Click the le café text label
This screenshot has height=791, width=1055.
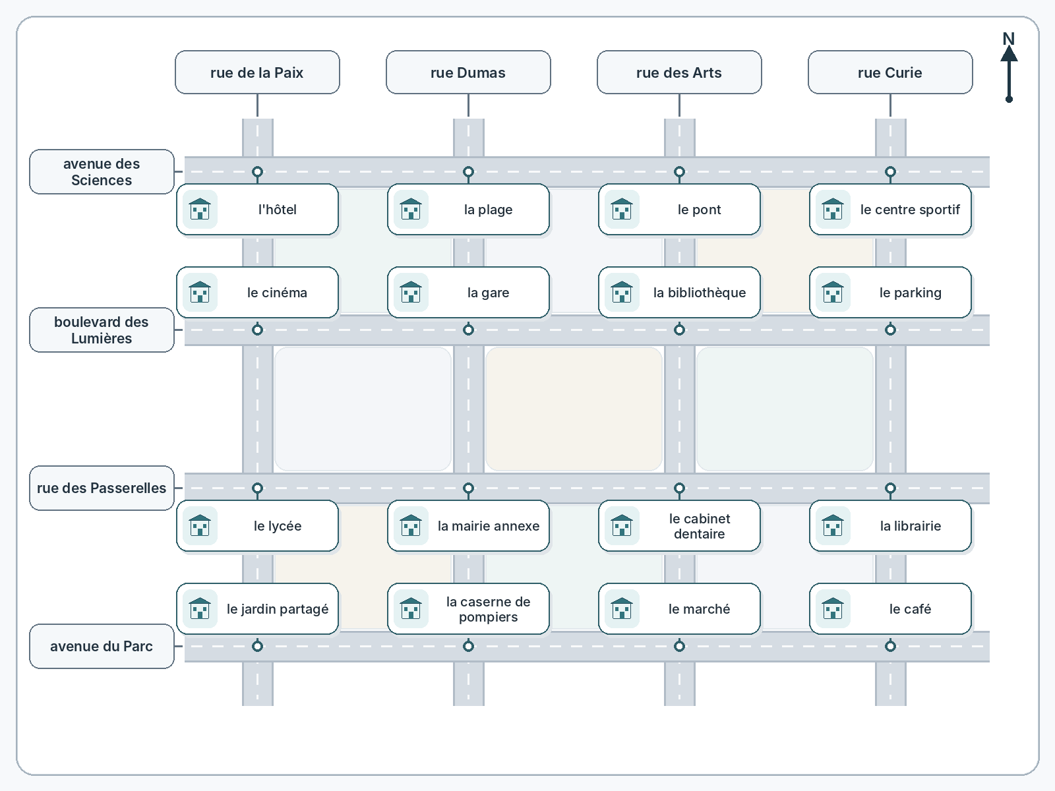point(911,609)
